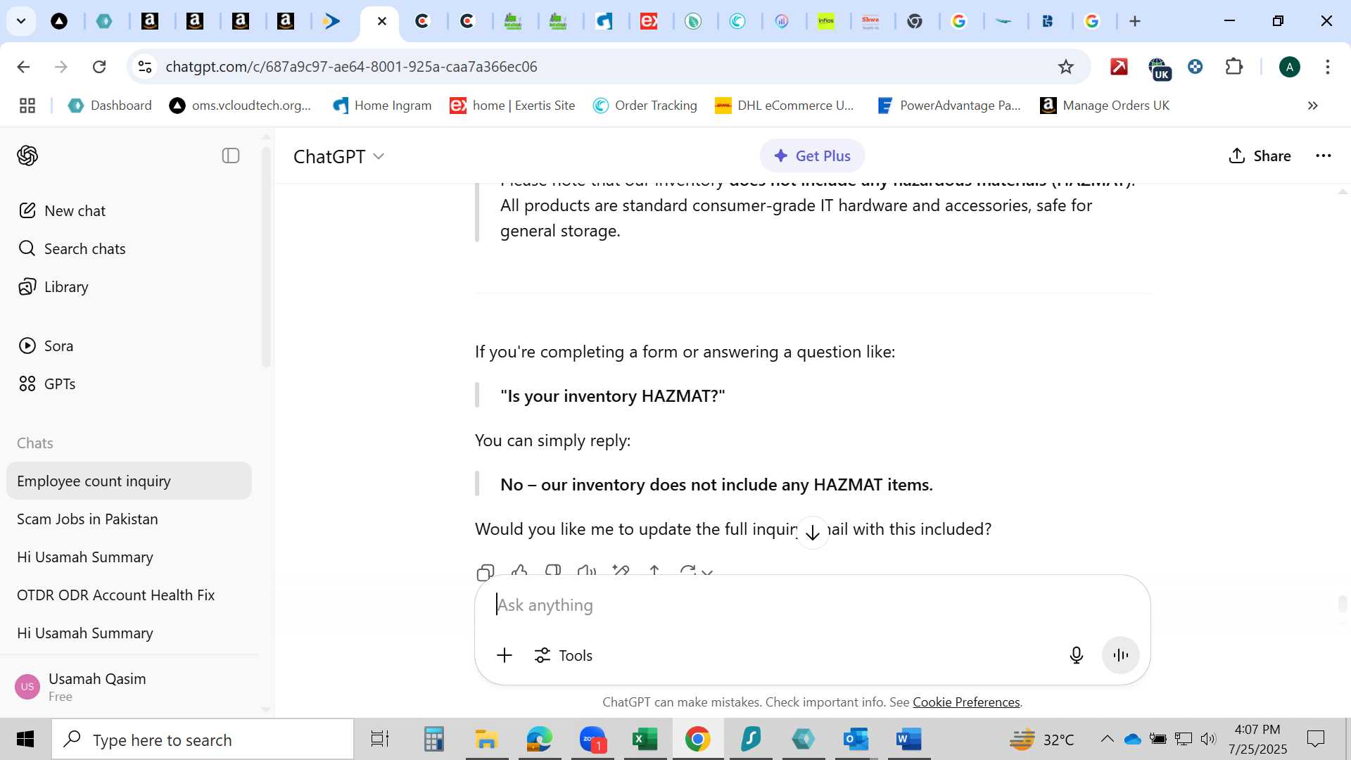Open the Home Ingram bookmark
The image size is (1351, 760).
pos(382,106)
